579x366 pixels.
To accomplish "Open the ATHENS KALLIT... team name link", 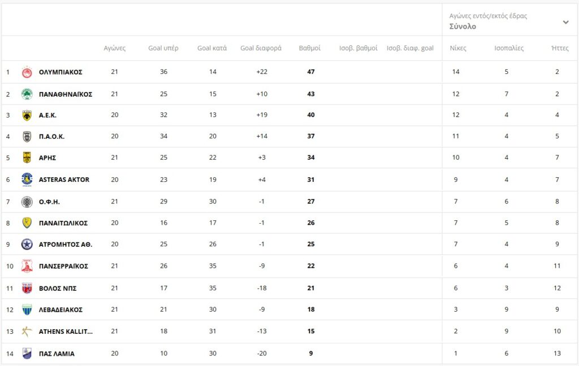I will coord(66,332).
